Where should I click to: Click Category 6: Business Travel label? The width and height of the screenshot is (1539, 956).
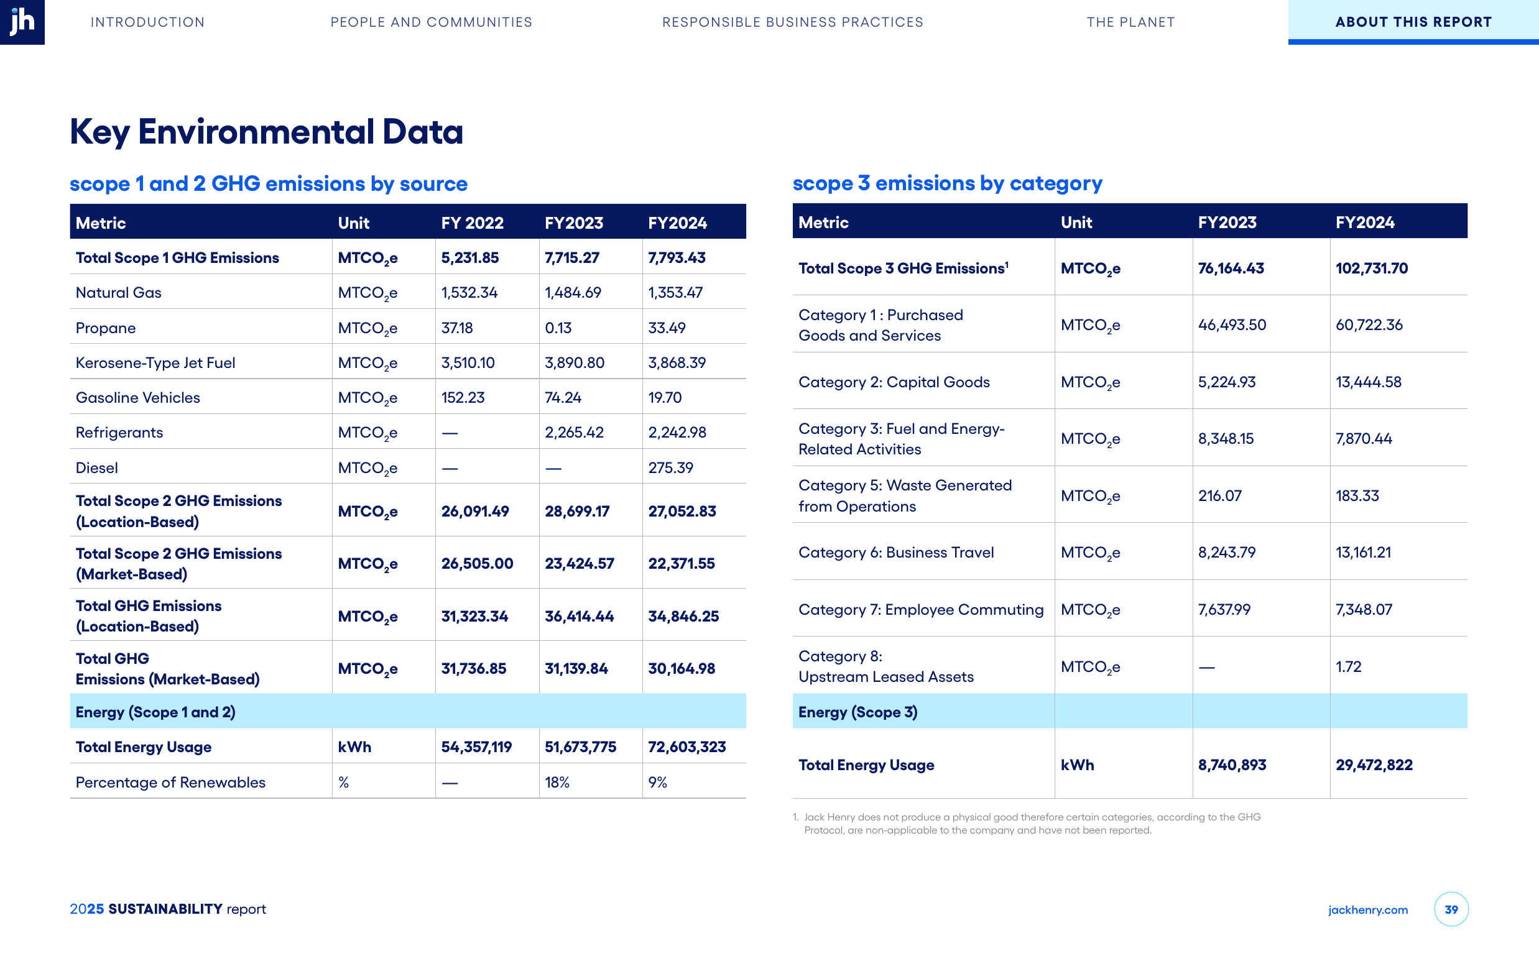(x=895, y=553)
